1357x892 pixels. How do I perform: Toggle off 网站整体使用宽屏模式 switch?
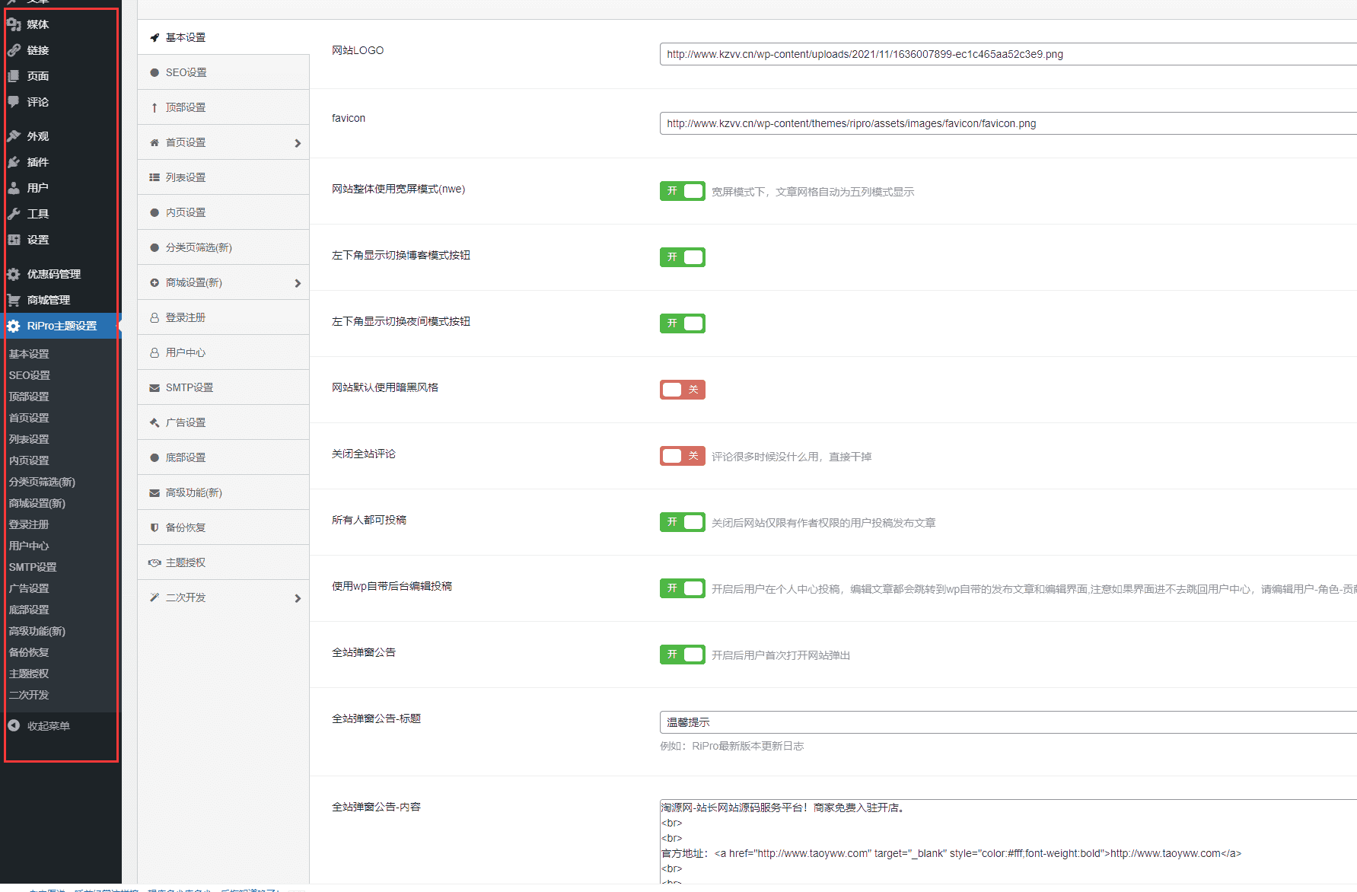click(x=683, y=191)
